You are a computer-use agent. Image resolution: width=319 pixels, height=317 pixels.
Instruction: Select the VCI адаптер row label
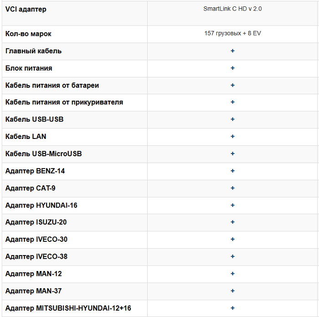pos(26,9)
